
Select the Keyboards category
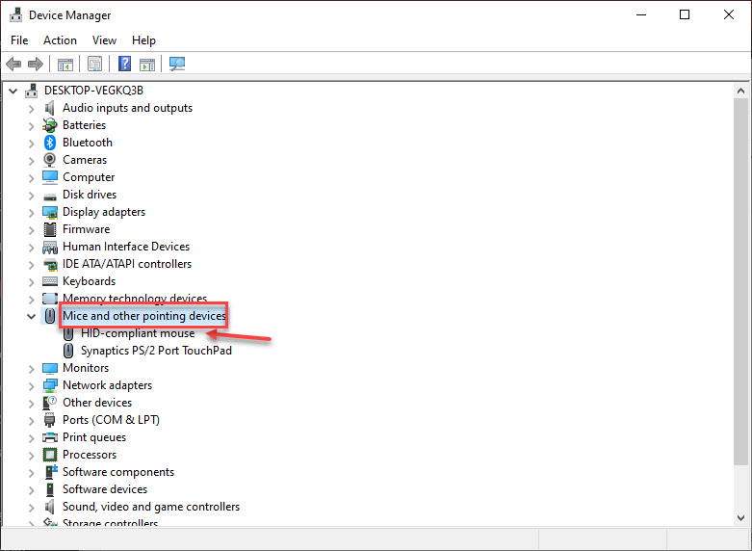tap(89, 281)
